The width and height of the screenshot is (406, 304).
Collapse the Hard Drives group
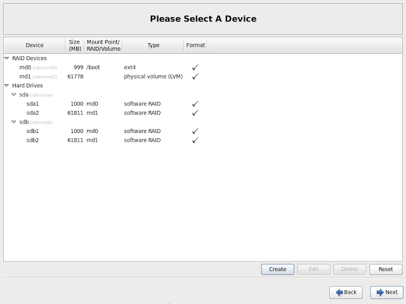7,85
